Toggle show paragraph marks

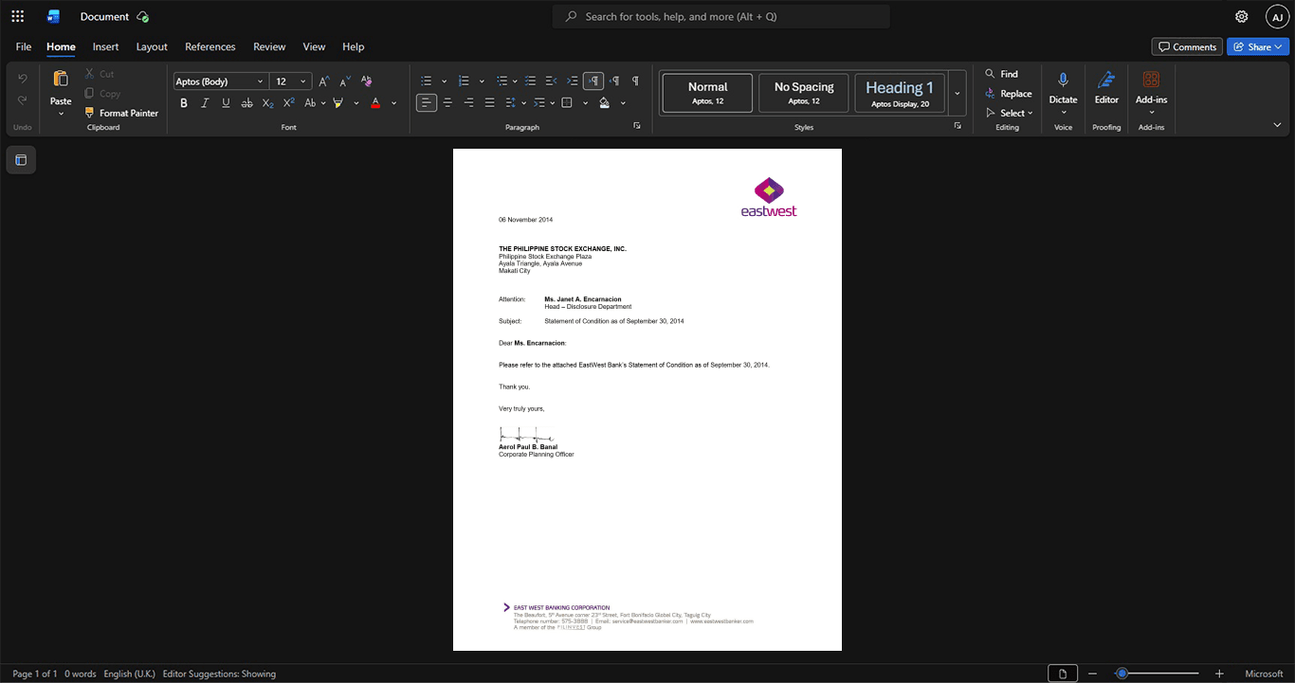pos(635,81)
